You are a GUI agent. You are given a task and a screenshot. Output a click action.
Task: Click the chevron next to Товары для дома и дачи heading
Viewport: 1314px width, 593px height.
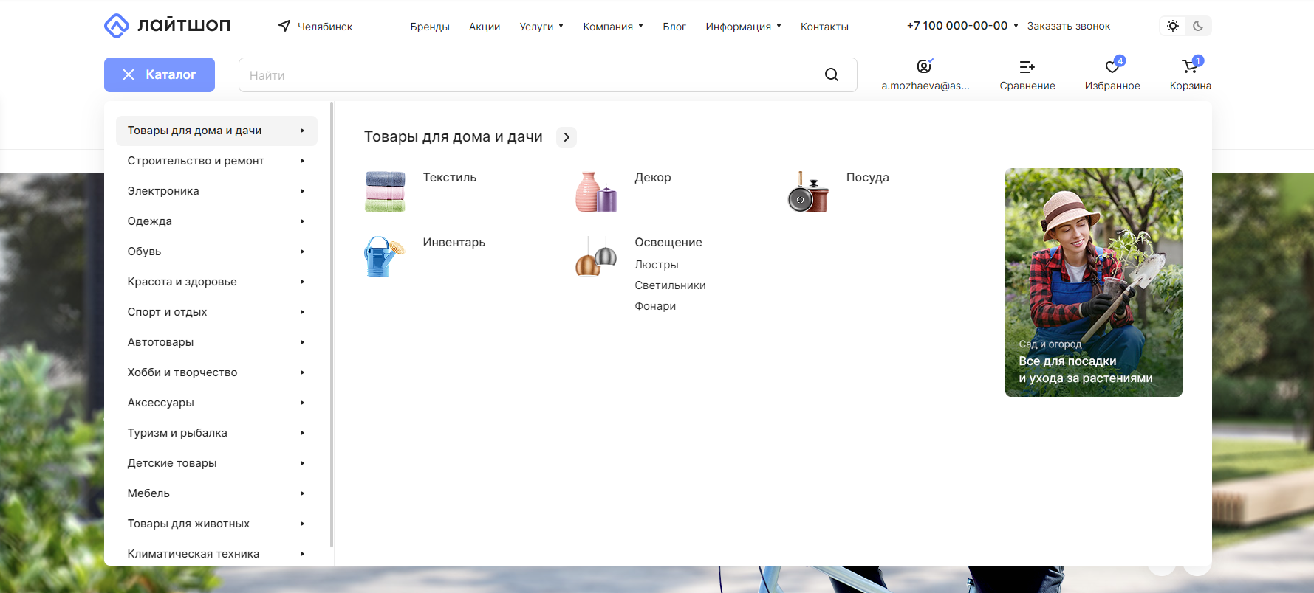[x=567, y=137]
